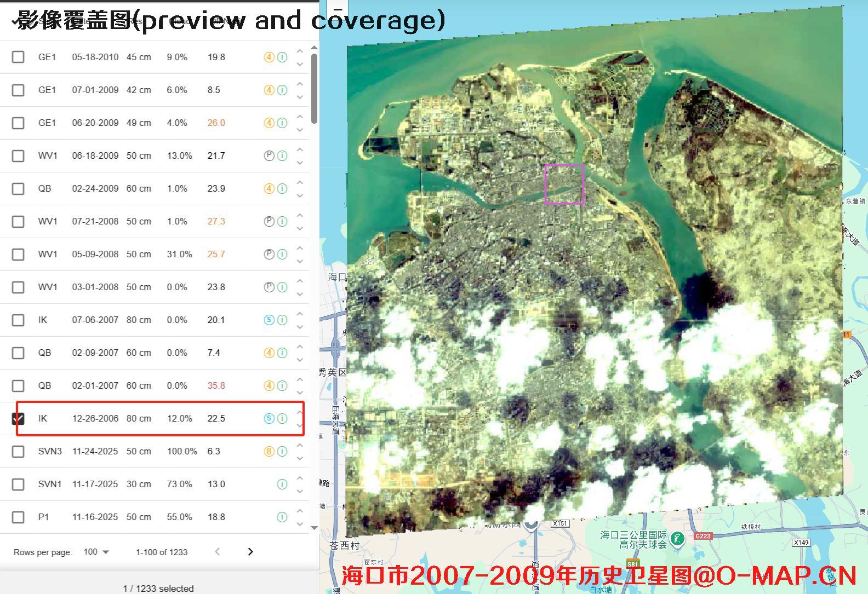
Task: Open info for WV1 06-18-2009 image
Action: (282, 155)
